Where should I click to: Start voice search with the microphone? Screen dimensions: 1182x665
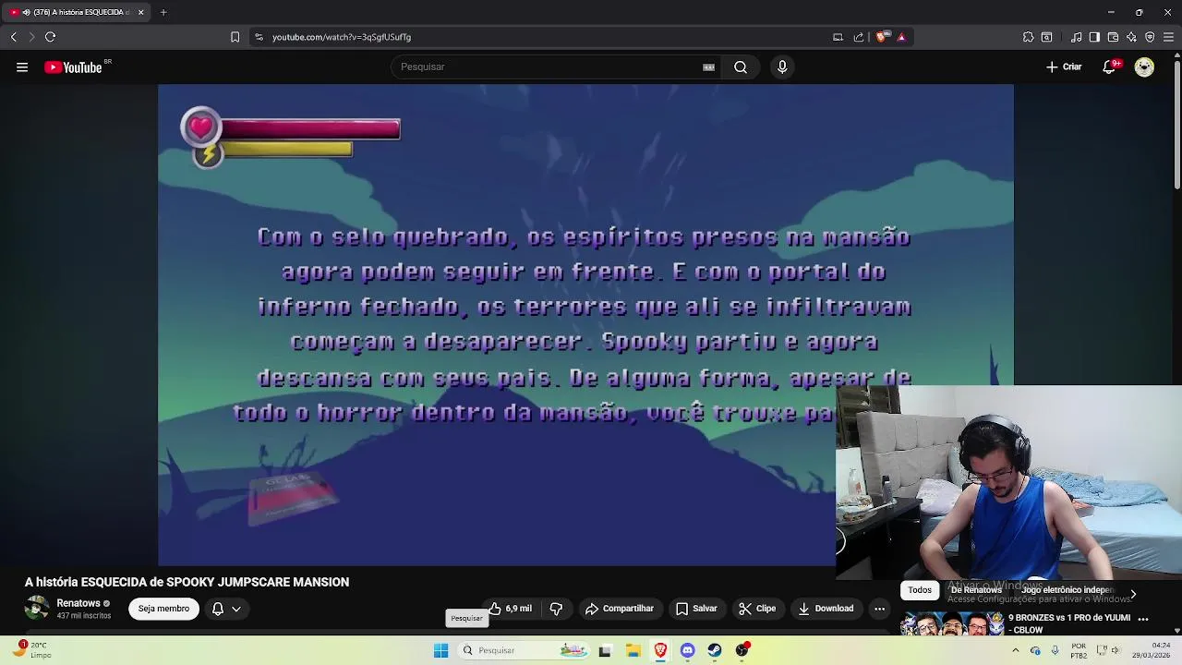(782, 66)
